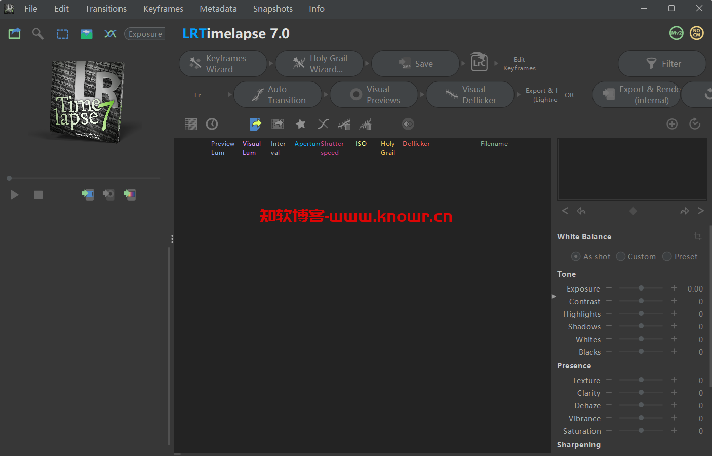Click the blue-green crossed curves icon
This screenshot has width=712, height=456.
click(x=110, y=34)
